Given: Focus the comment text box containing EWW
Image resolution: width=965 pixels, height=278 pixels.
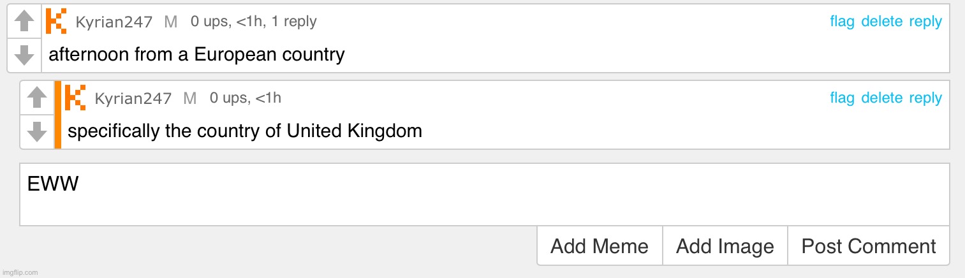Looking at the screenshot, I should point(485,194).
